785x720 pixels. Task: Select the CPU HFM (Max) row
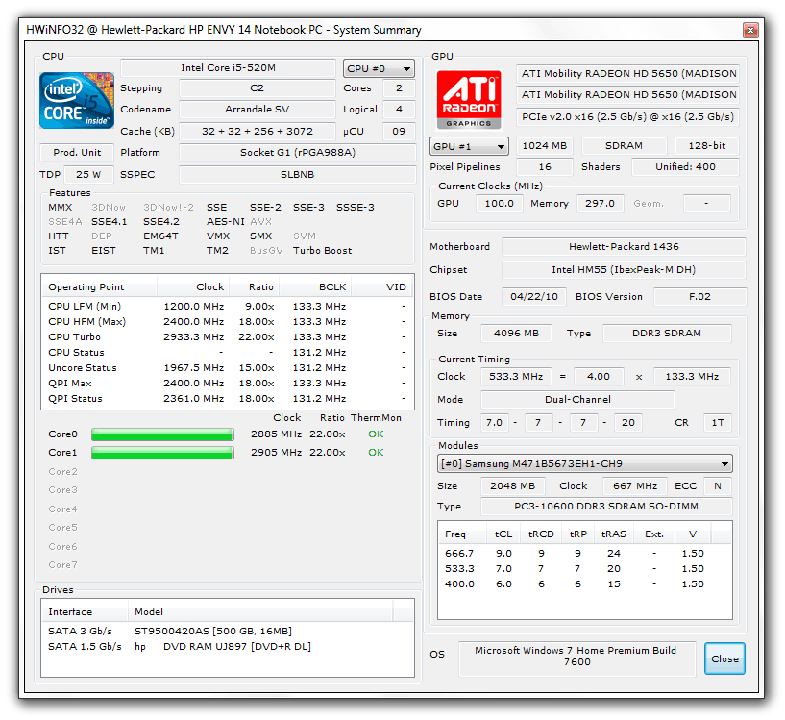pos(228,322)
